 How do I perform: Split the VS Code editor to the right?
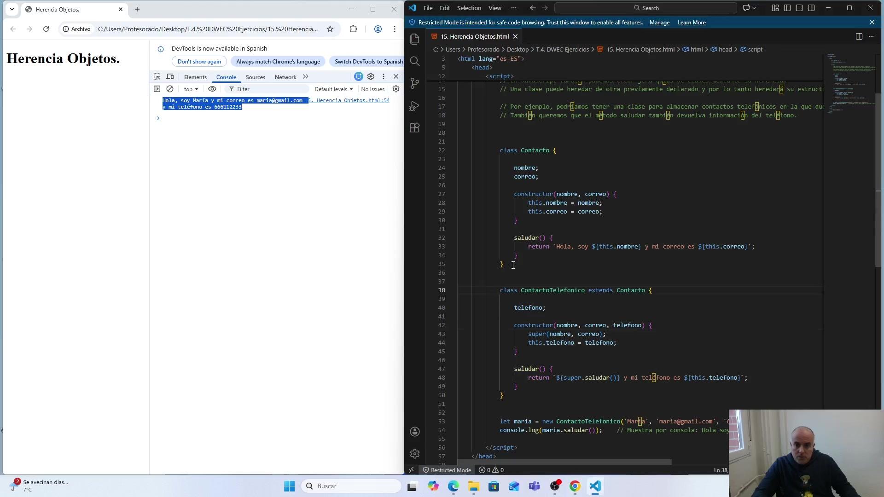(x=859, y=36)
